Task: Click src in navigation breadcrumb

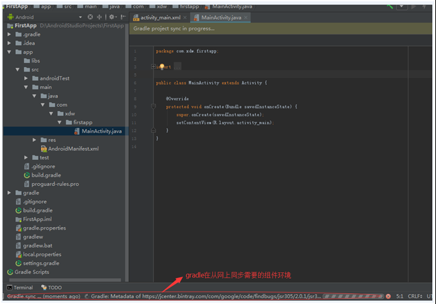Action: (64, 7)
